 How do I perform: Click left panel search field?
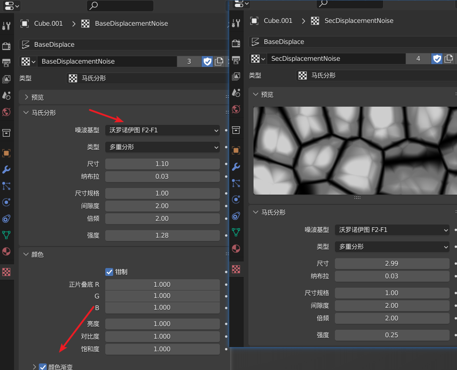[120, 6]
